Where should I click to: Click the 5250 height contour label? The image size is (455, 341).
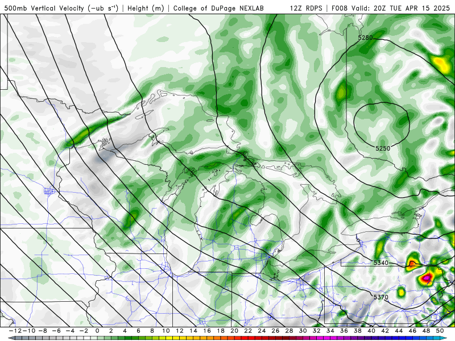[x=383, y=148]
